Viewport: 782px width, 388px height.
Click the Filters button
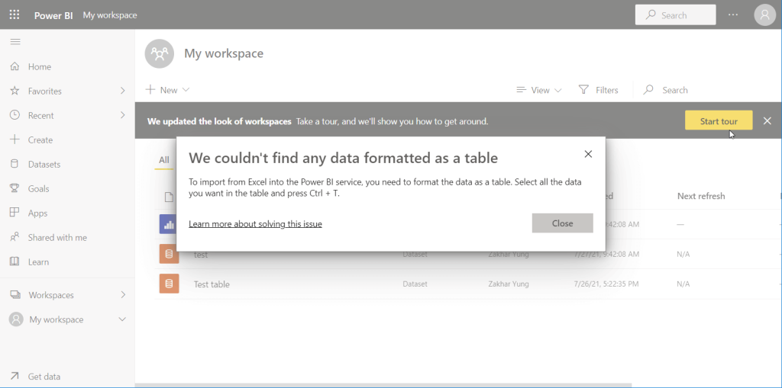coord(599,90)
